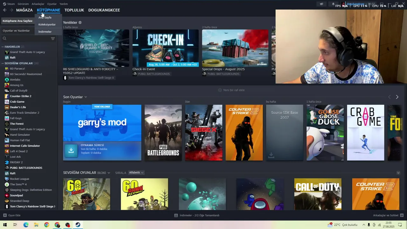Image resolution: width=407 pixels, height=229 pixels.
Task: Open the KÜTÜPHANE tab
Action: 48,10
